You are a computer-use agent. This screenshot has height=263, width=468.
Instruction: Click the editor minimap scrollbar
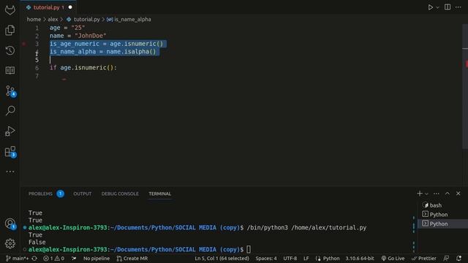click(x=465, y=86)
